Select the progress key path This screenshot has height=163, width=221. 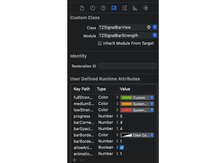pos(82,116)
